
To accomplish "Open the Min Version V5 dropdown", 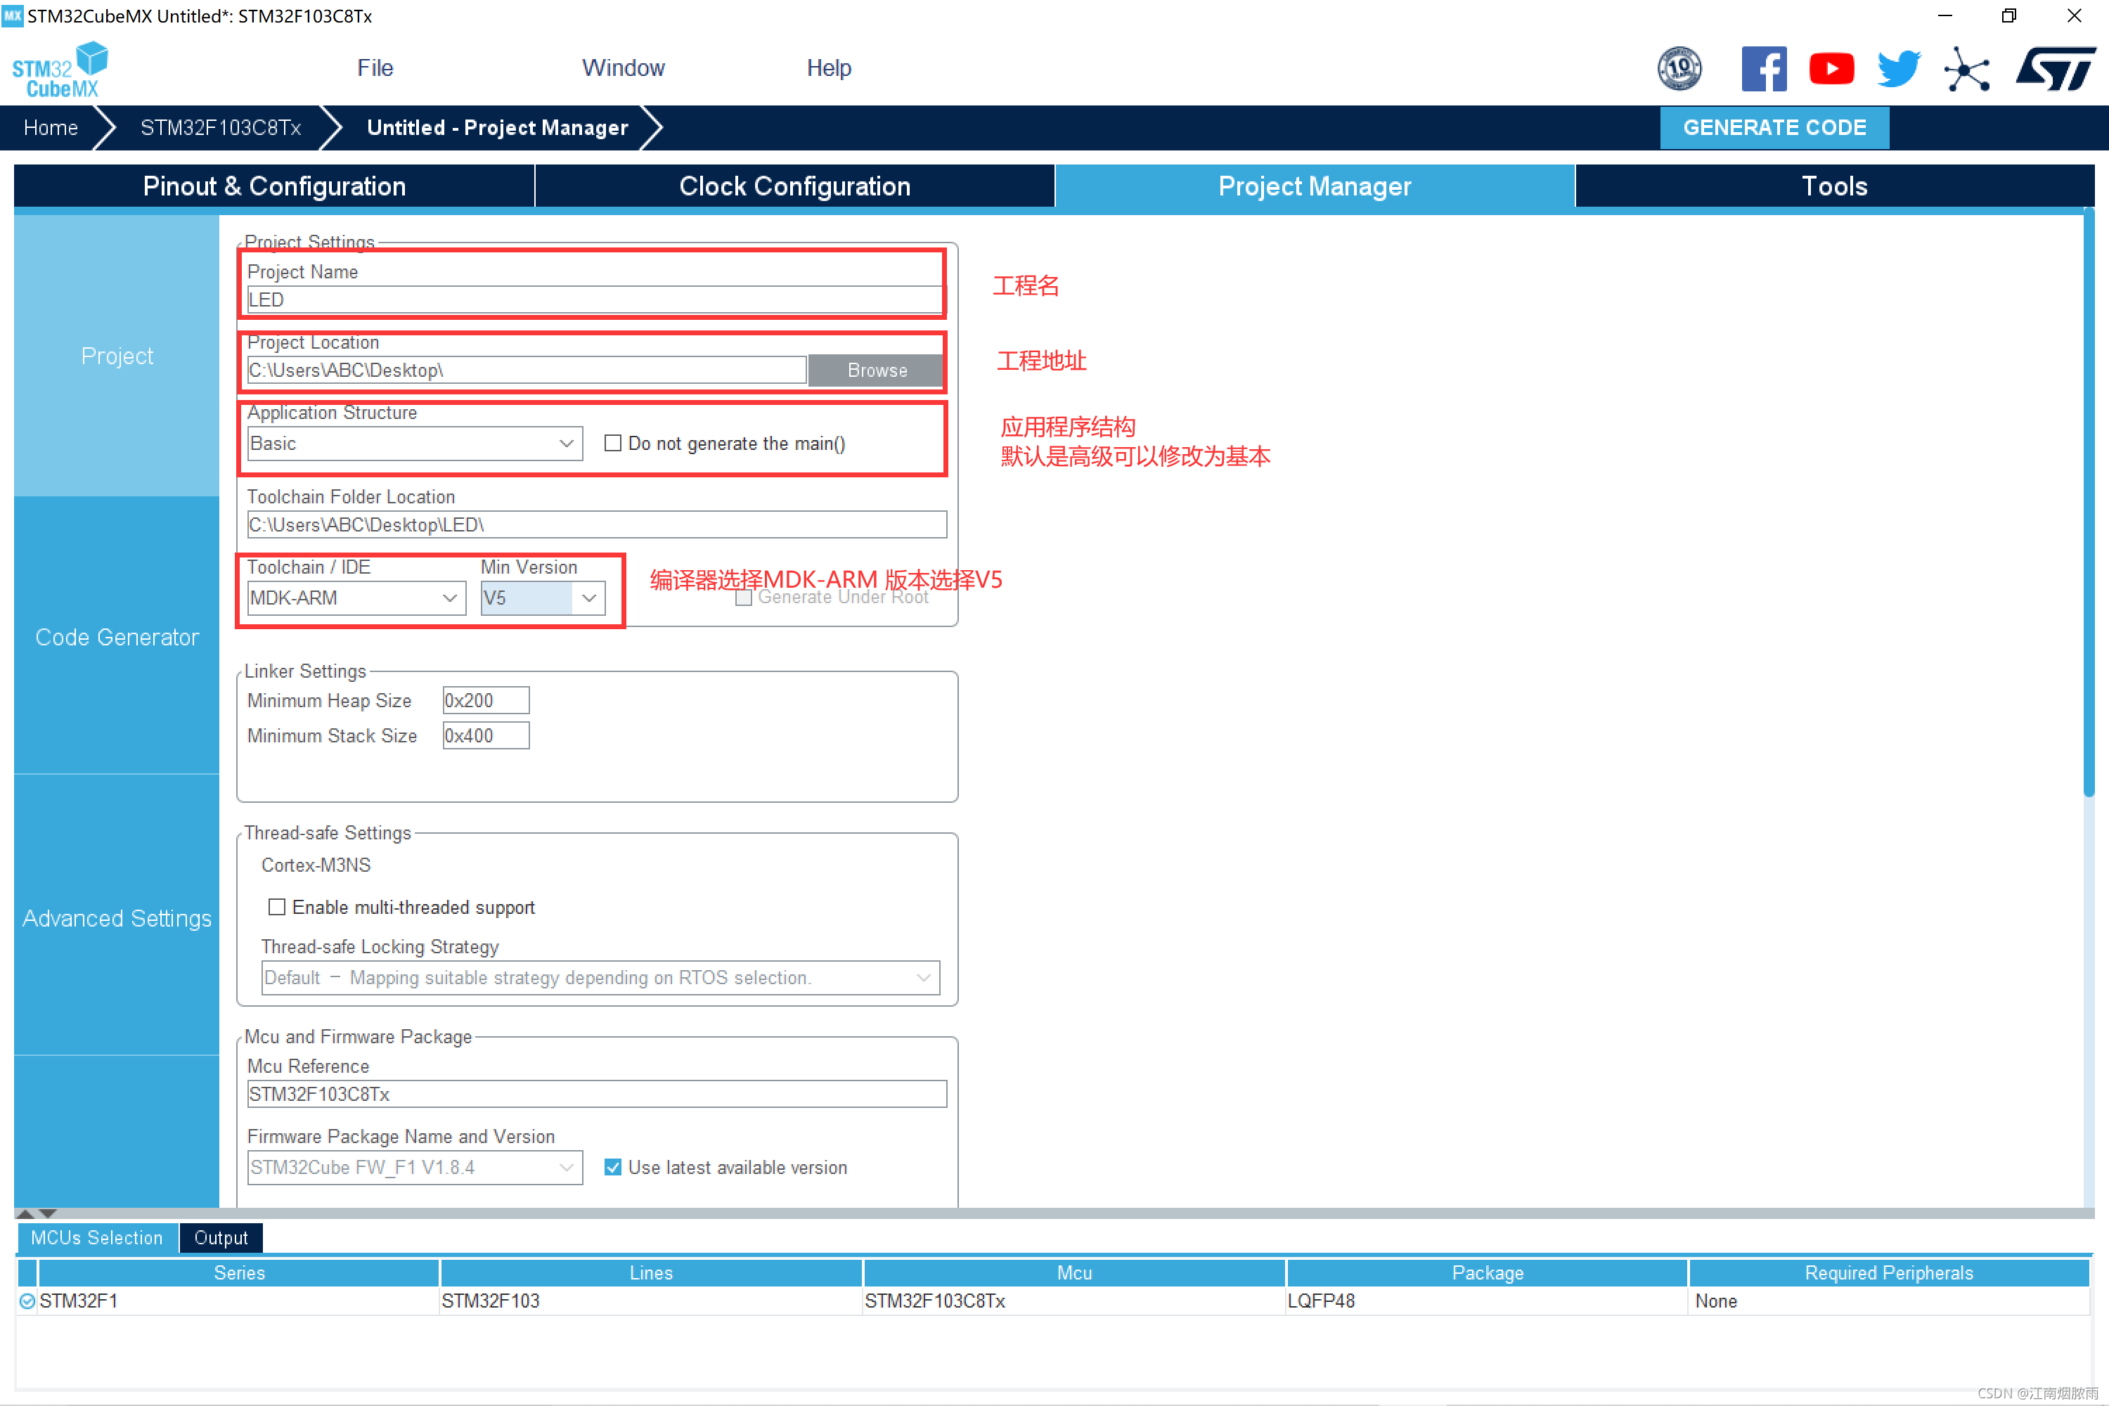I will coord(541,597).
